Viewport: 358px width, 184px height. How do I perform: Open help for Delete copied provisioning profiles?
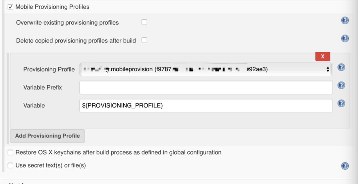pyautogui.click(x=345, y=38)
